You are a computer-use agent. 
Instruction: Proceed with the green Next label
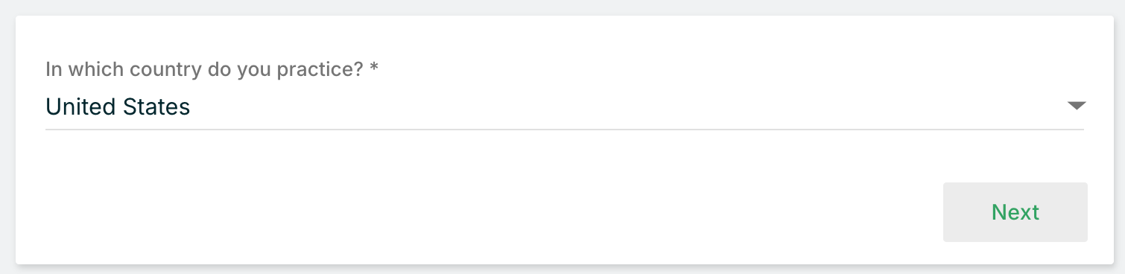pyautogui.click(x=1015, y=212)
